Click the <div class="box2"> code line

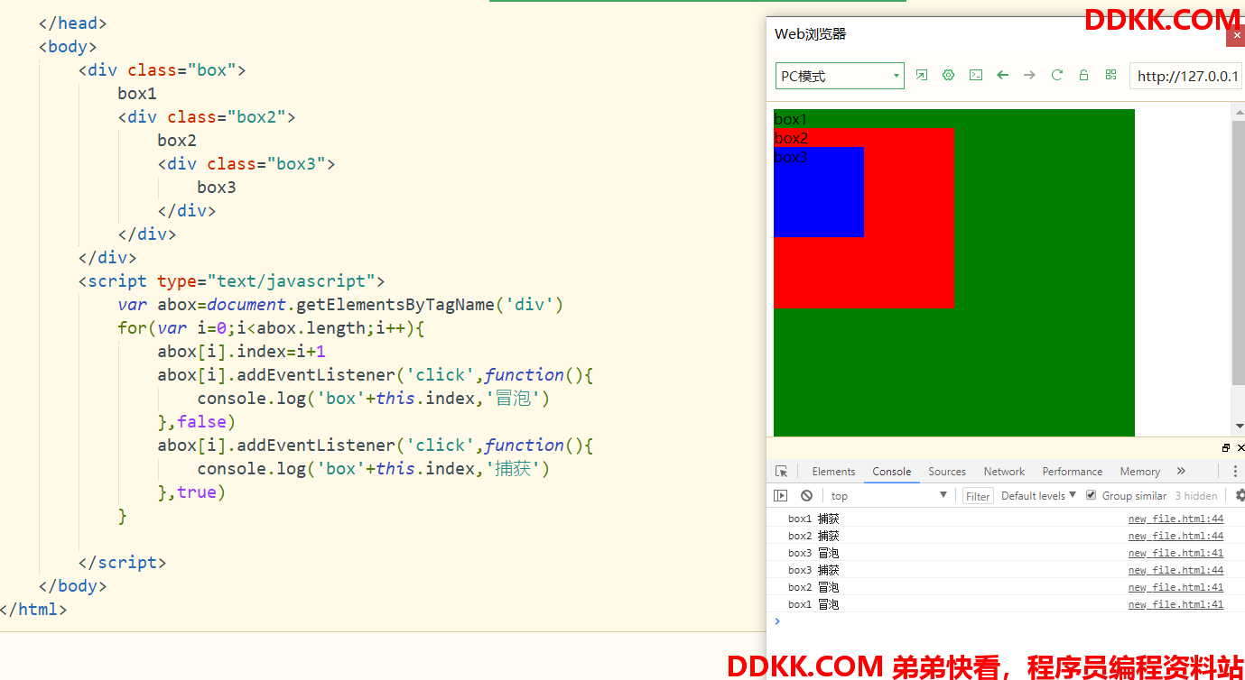207,117
